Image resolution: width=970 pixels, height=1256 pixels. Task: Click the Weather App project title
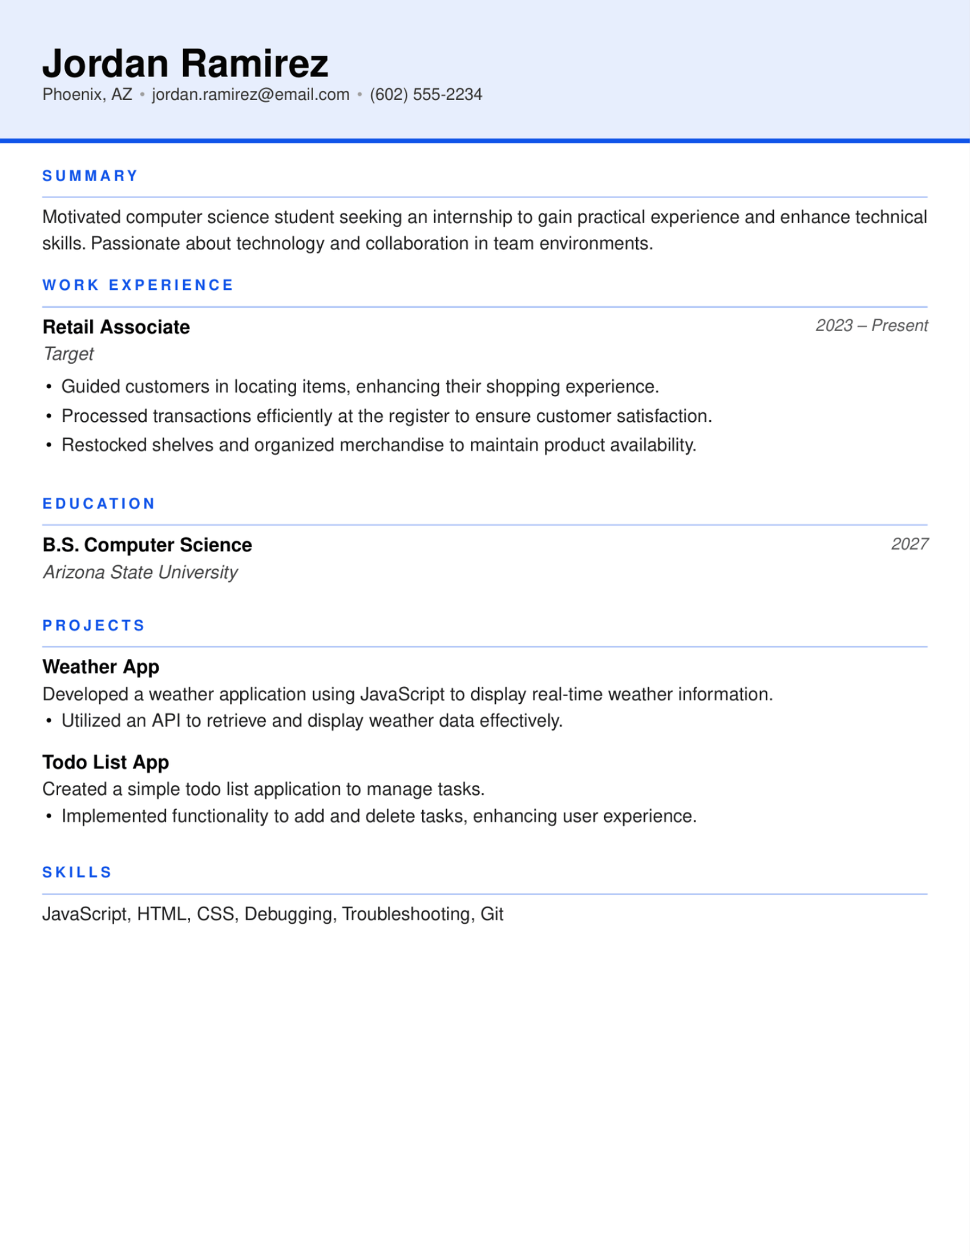pyautogui.click(x=100, y=667)
